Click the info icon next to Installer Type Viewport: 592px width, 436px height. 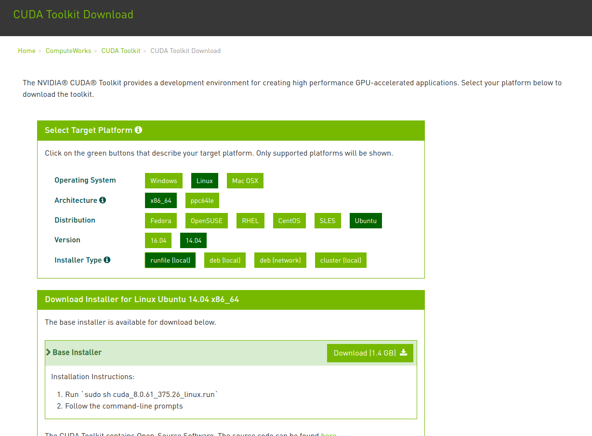click(x=107, y=260)
